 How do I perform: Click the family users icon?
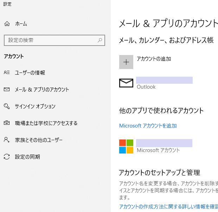(7, 140)
